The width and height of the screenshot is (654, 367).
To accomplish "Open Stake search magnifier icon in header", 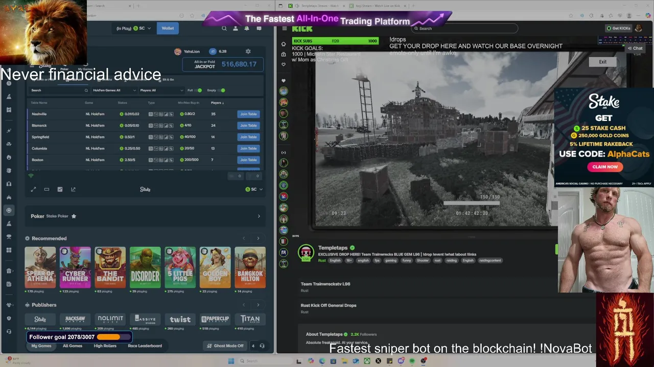I will [x=224, y=29].
